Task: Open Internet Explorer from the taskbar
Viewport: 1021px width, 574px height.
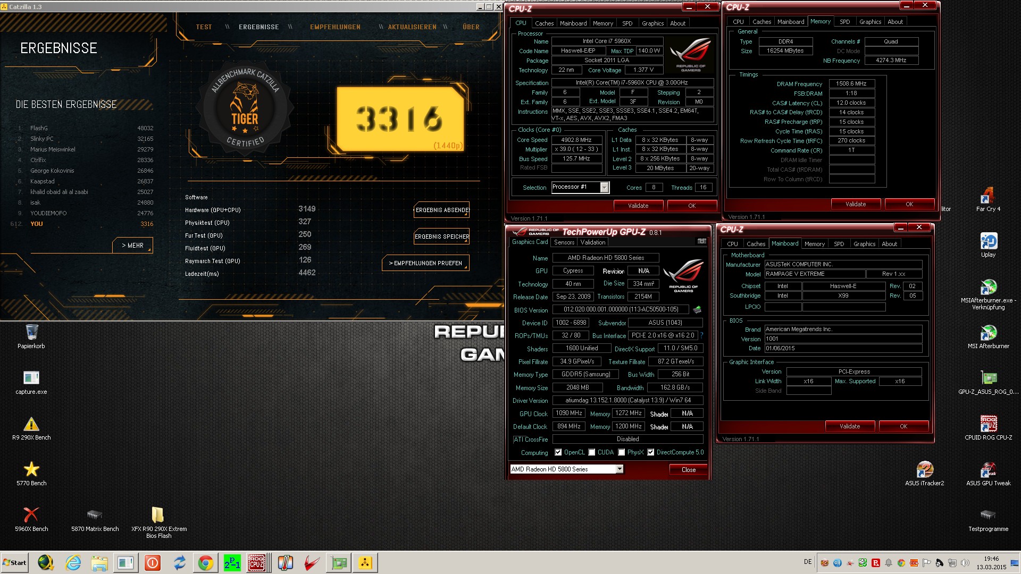Action: point(73,562)
